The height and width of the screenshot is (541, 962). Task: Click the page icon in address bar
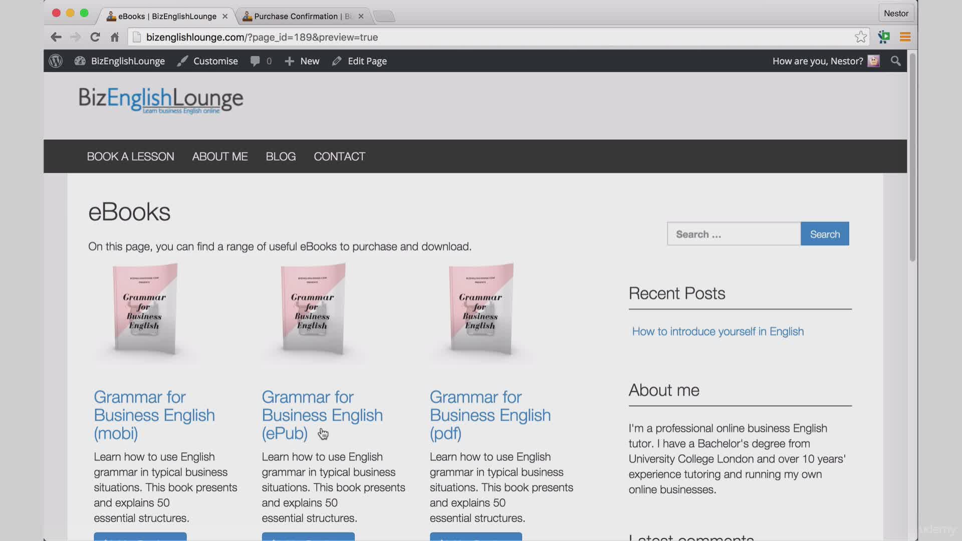(136, 37)
